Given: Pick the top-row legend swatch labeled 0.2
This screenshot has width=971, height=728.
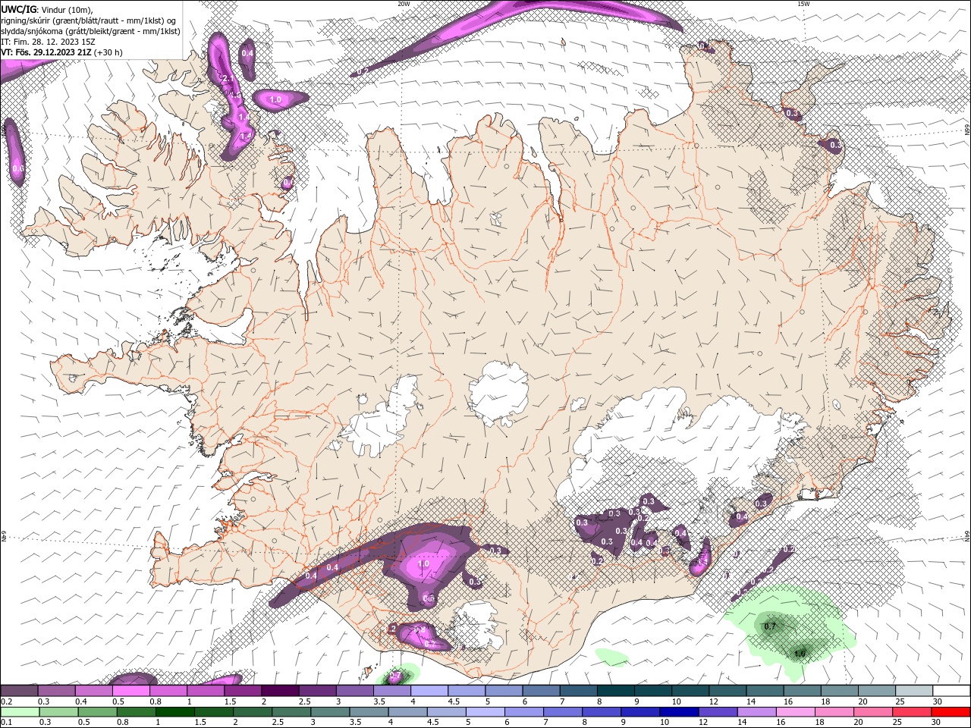Looking at the screenshot, I should tap(20, 690).
